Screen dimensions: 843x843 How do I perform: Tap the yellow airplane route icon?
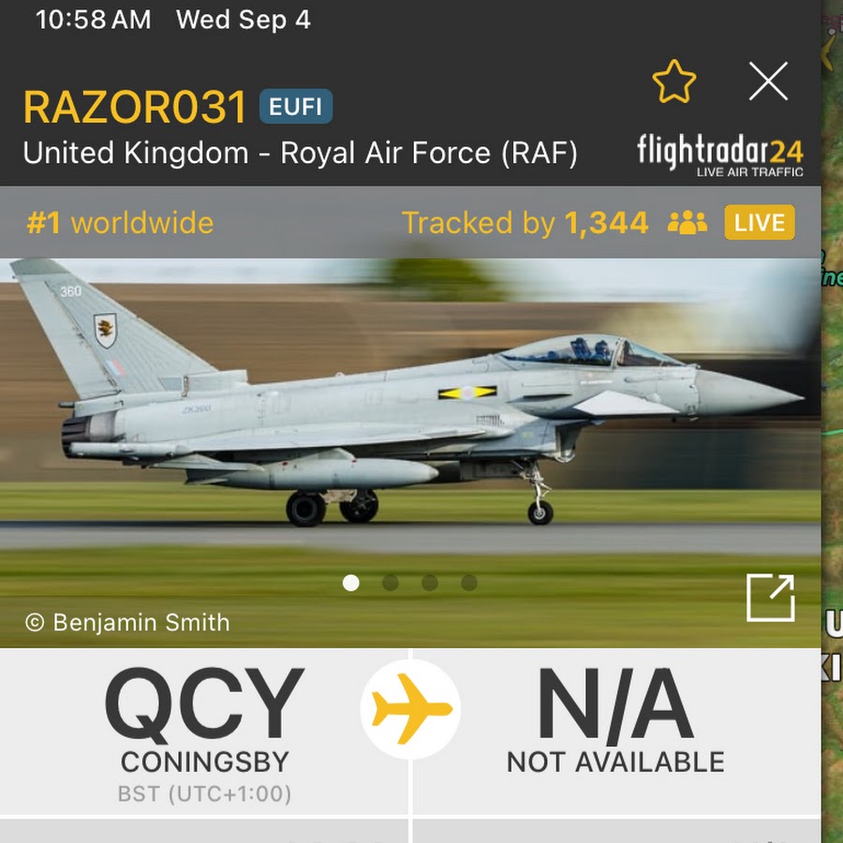point(411,709)
